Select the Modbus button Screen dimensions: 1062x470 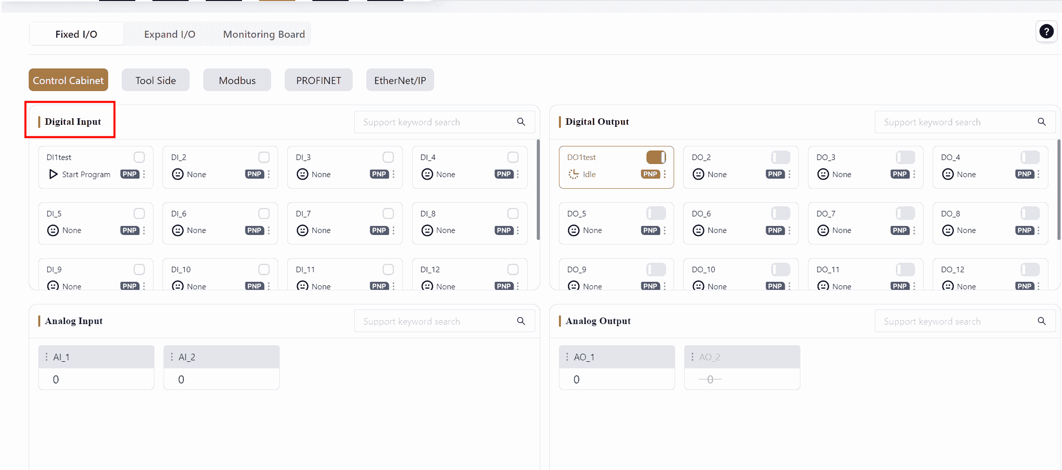coord(237,81)
